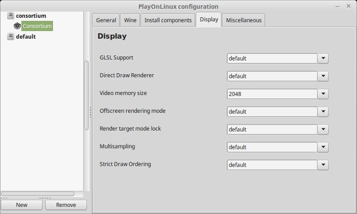Click the Strict Draw Ordering value field
Screen dimensions: 357x214
pyautogui.click(x=272, y=165)
